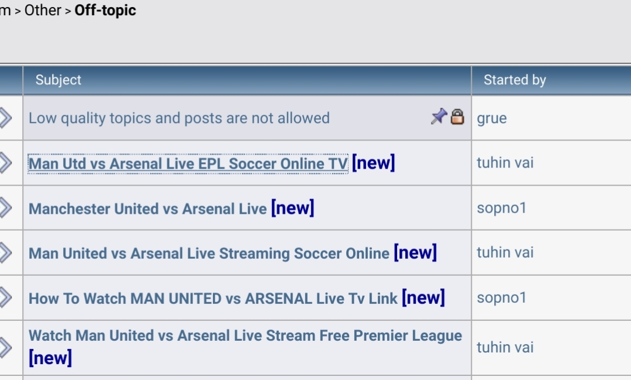Screen dimensions: 631x380
Task: Click arrow icon beside Manchester United vs Arsenal Live
Action: click(6, 208)
